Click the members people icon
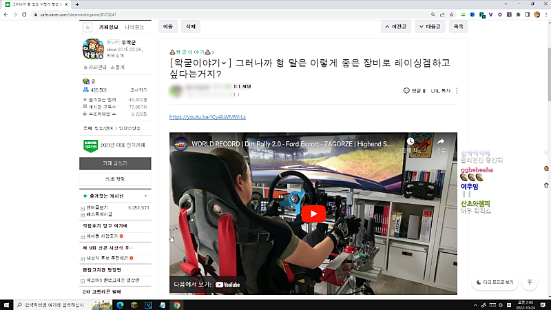This screenshot has height=310, width=551. click(x=85, y=90)
